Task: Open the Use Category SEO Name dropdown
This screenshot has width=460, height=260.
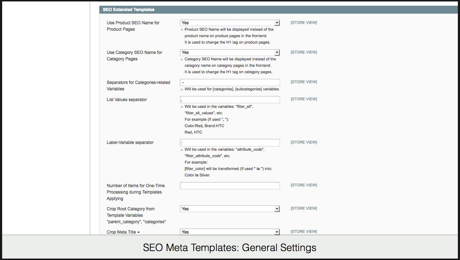Action: (x=230, y=52)
